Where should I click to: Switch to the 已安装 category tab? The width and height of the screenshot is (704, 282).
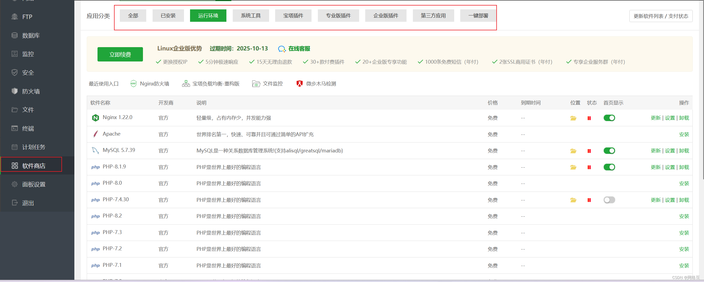[168, 16]
